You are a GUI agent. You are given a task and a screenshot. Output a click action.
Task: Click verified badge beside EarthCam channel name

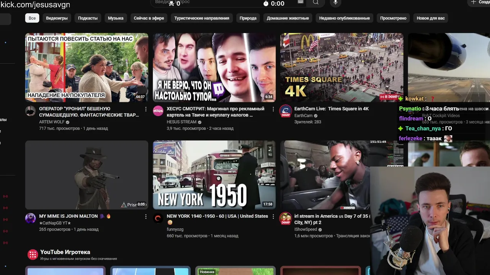pyautogui.click(x=316, y=116)
